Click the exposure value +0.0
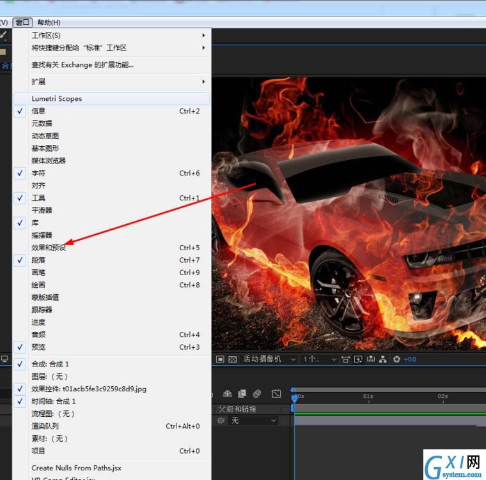486x480 pixels. pyautogui.click(x=410, y=359)
